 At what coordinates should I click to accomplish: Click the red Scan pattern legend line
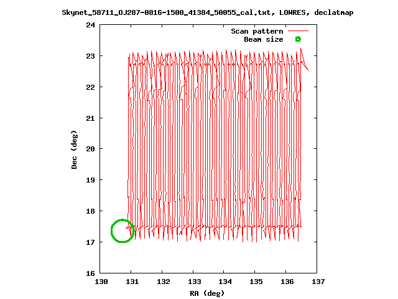click(x=298, y=31)
